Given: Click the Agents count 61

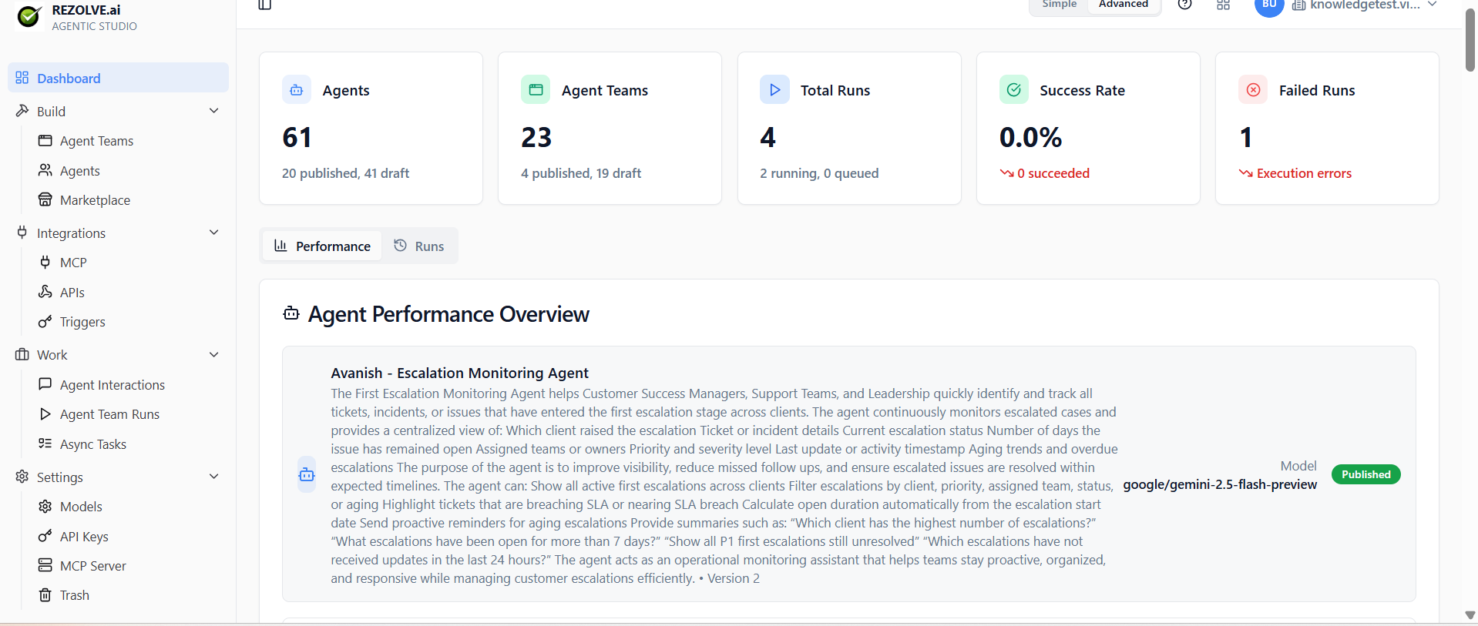Looking at the screenshot, I should pos(297,137).
